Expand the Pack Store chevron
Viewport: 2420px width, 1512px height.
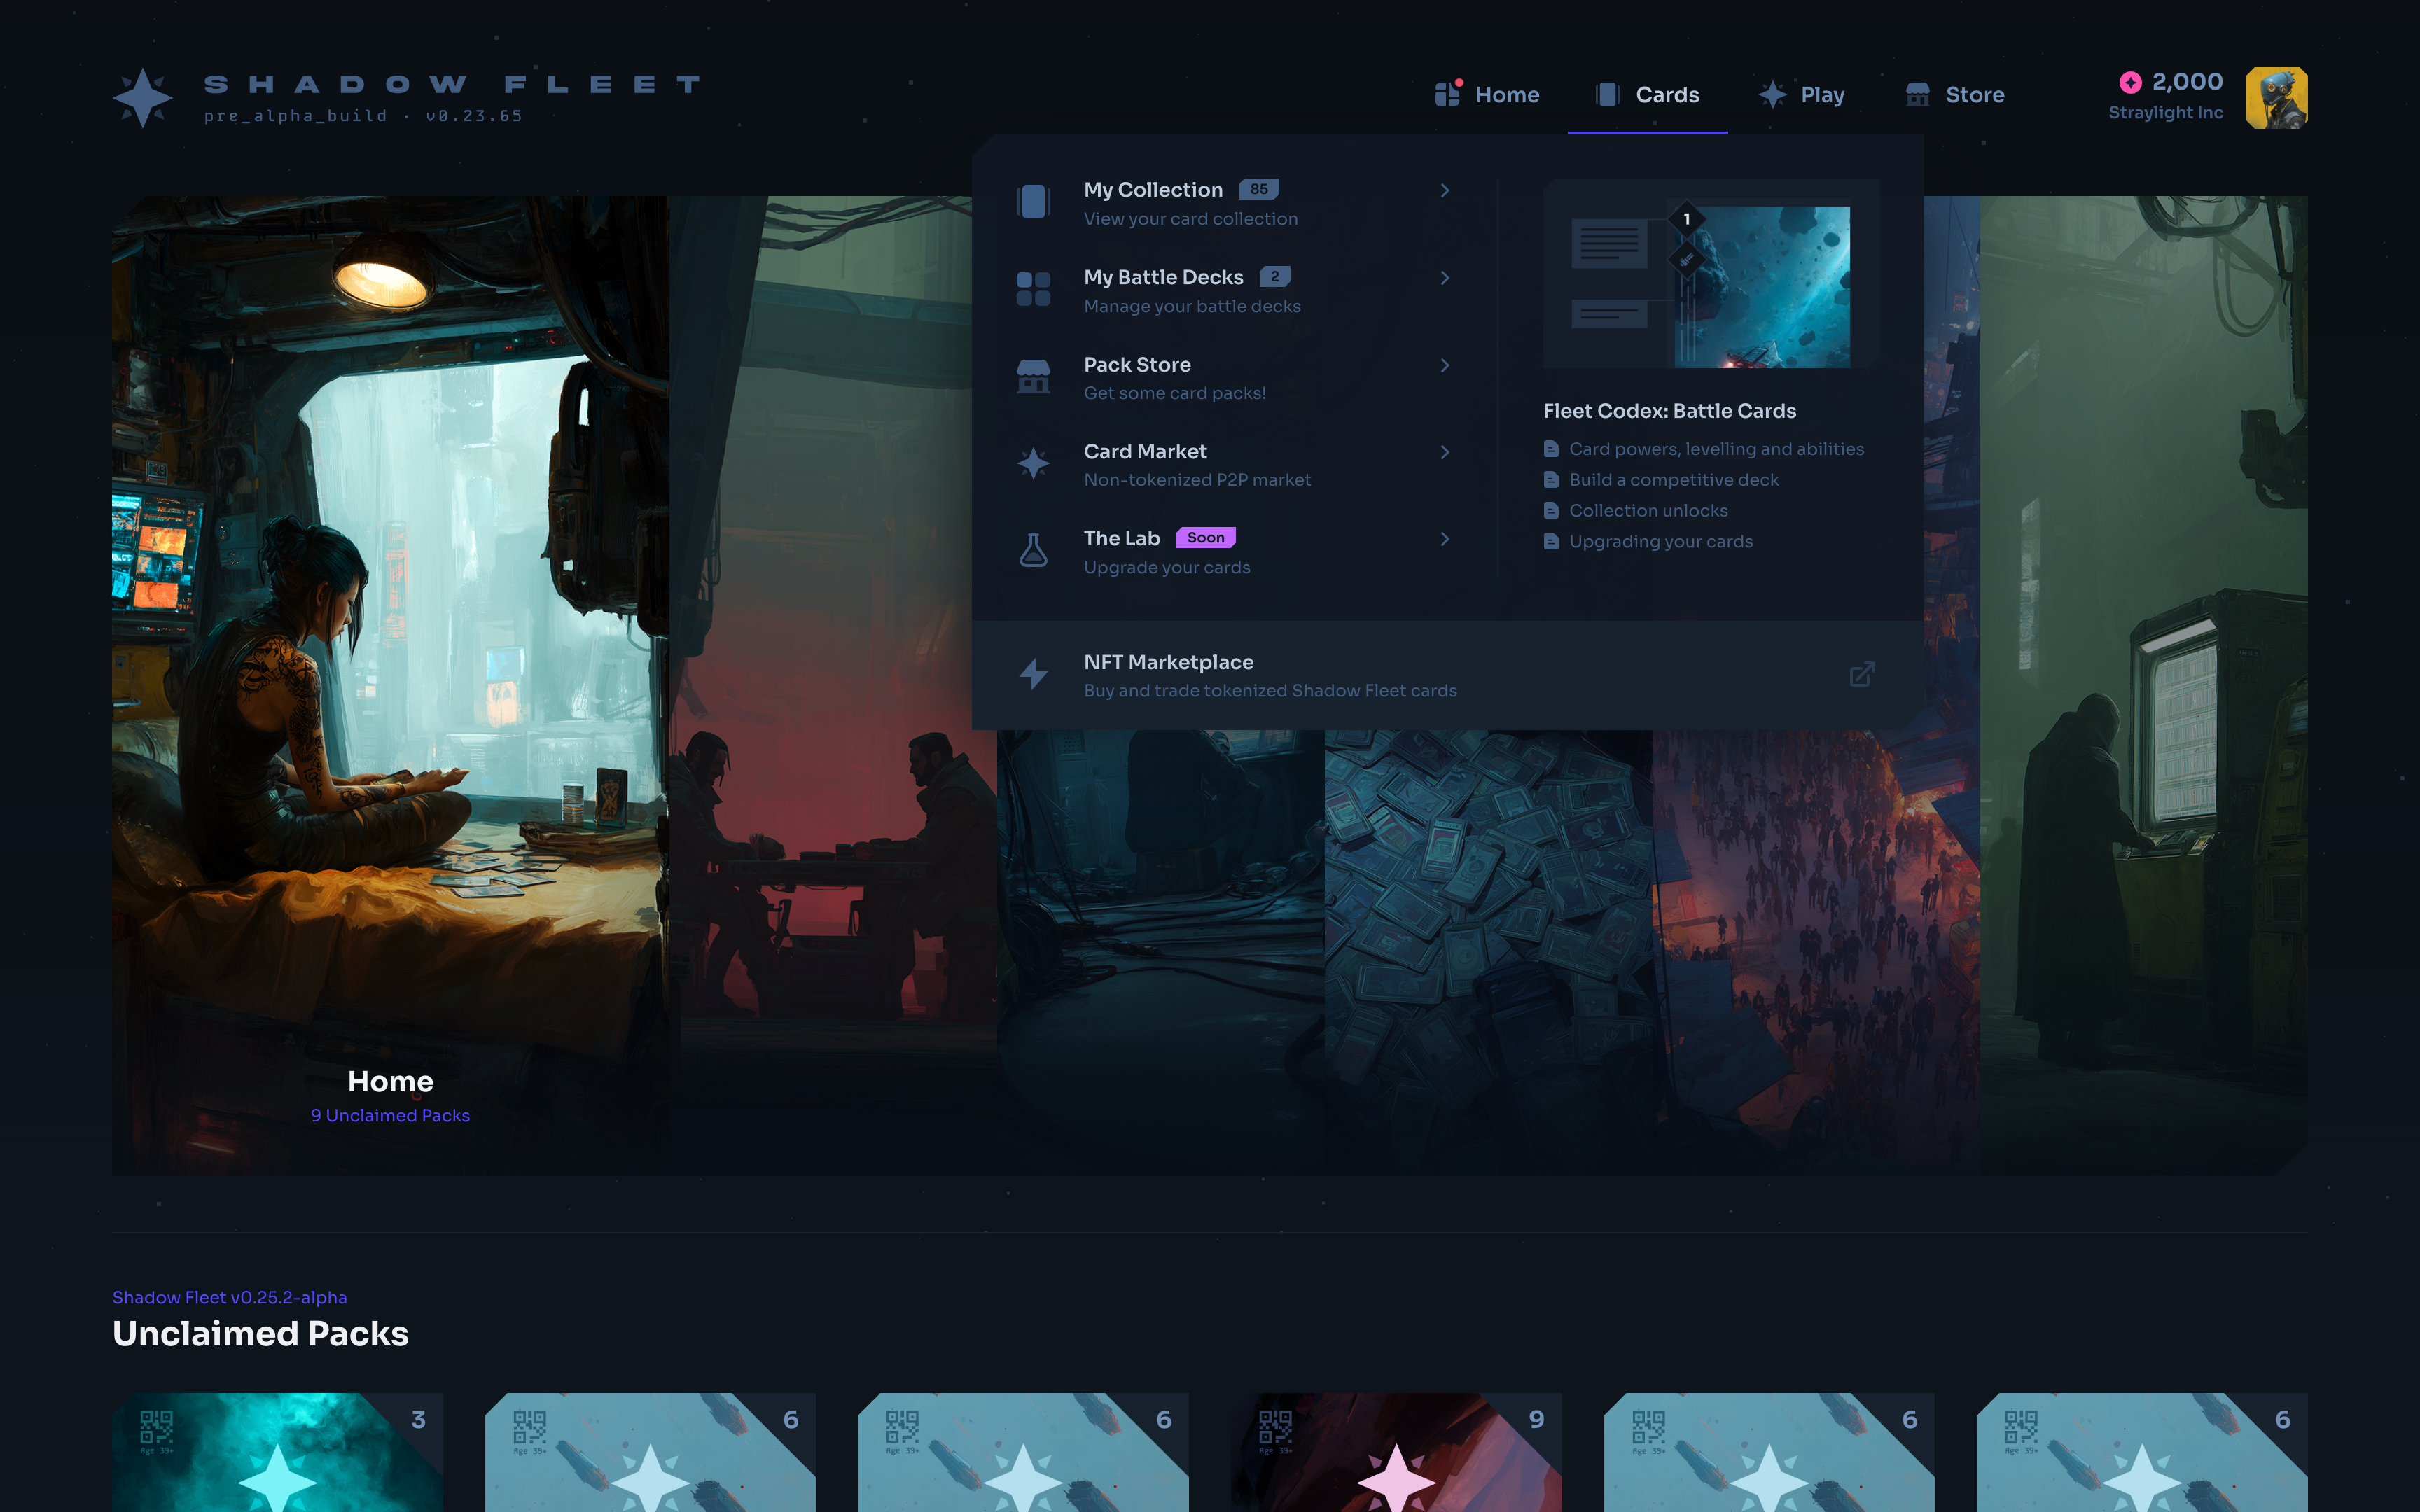click(x=1445, y=366)
